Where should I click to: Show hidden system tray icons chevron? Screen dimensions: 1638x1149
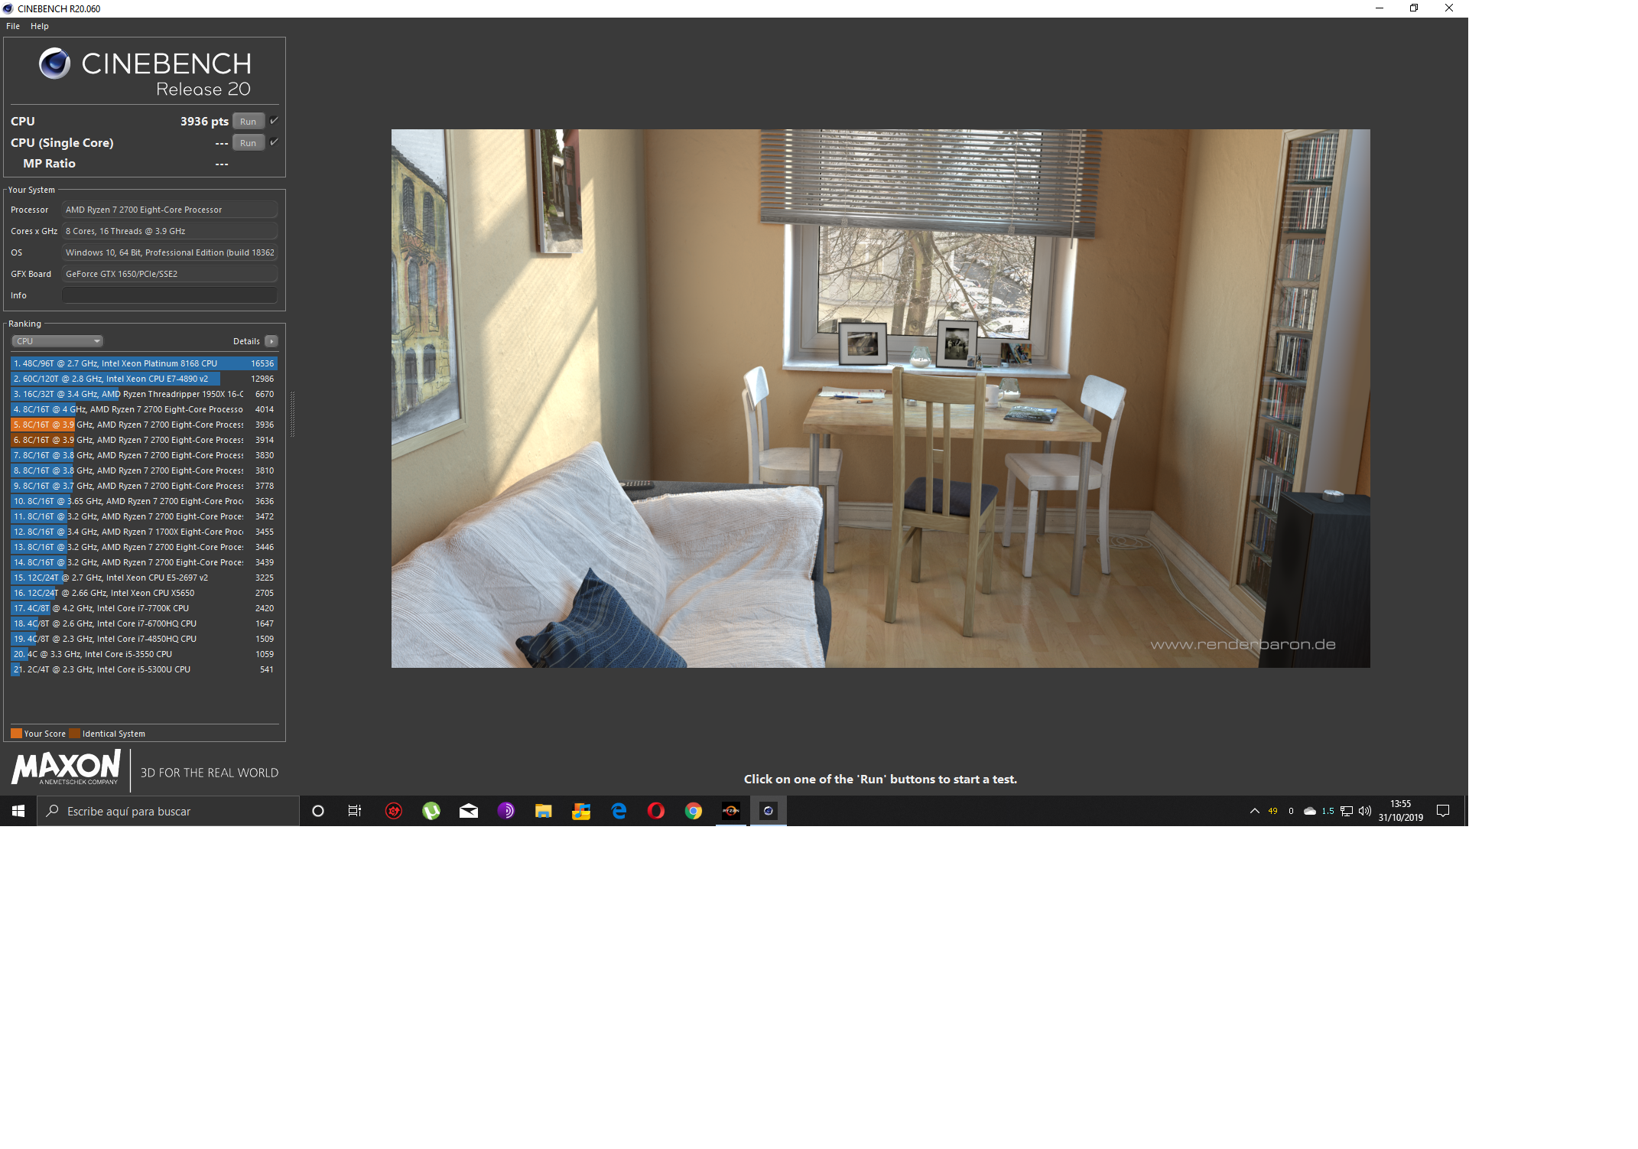[1255, 811]
